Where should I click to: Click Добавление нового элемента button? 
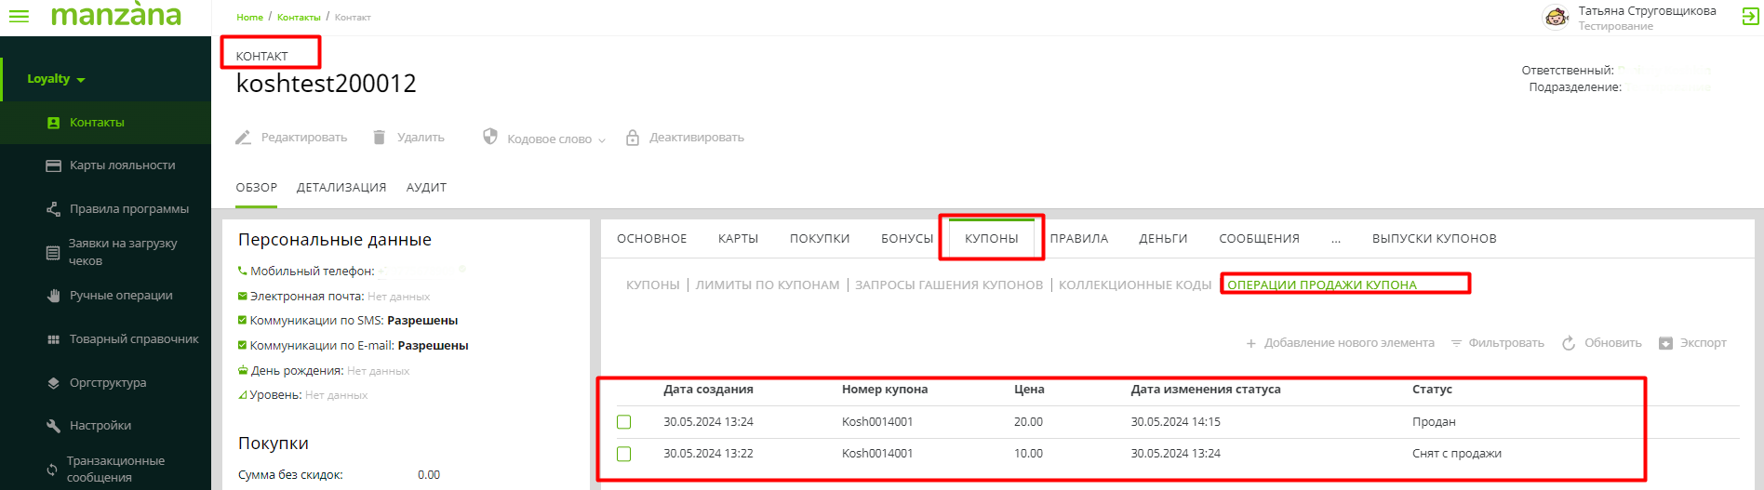pos(1340,343)
